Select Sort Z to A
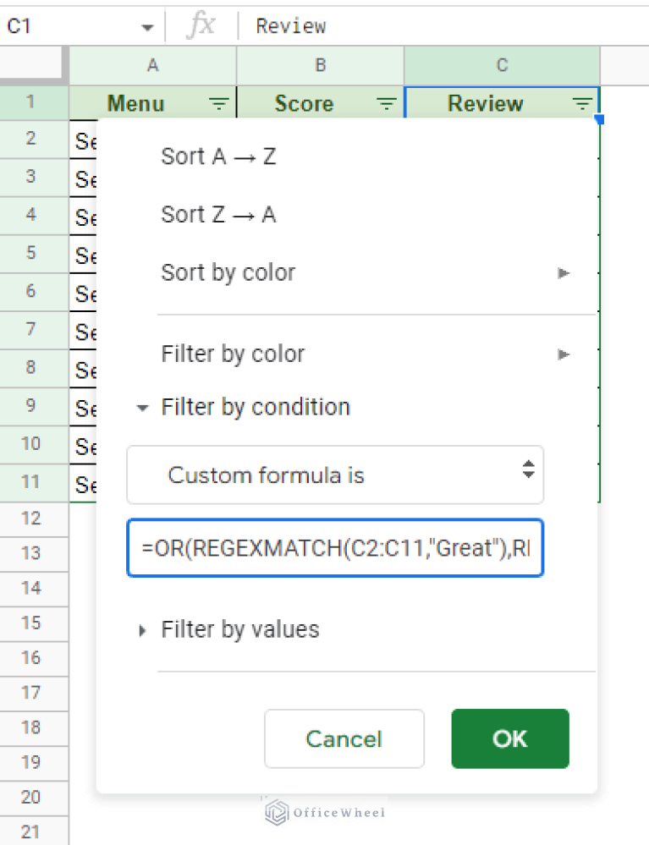 tap(217, 214)
